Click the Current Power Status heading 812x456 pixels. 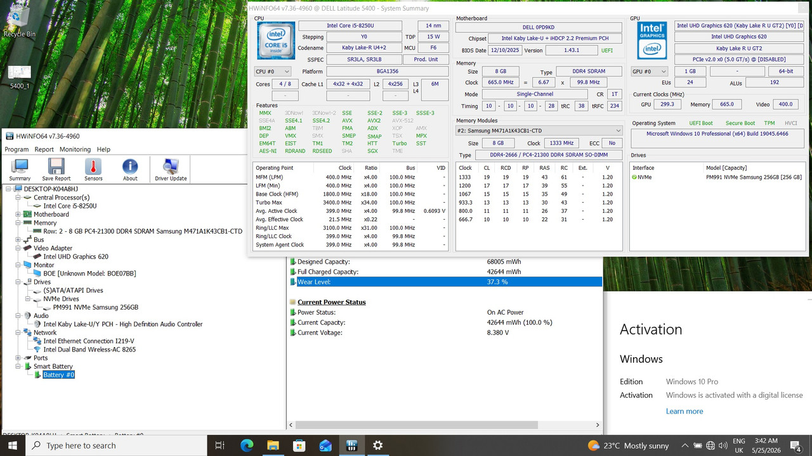[331, 302]
